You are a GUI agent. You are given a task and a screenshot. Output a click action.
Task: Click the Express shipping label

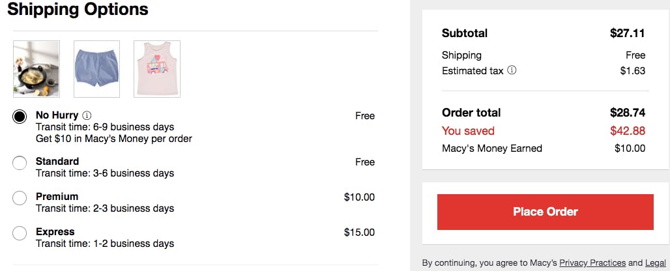click(55, 232)
